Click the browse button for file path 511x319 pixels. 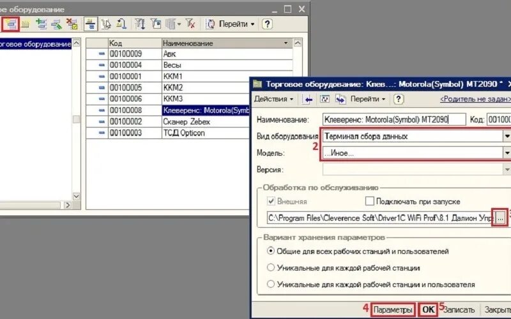point(501,218)
